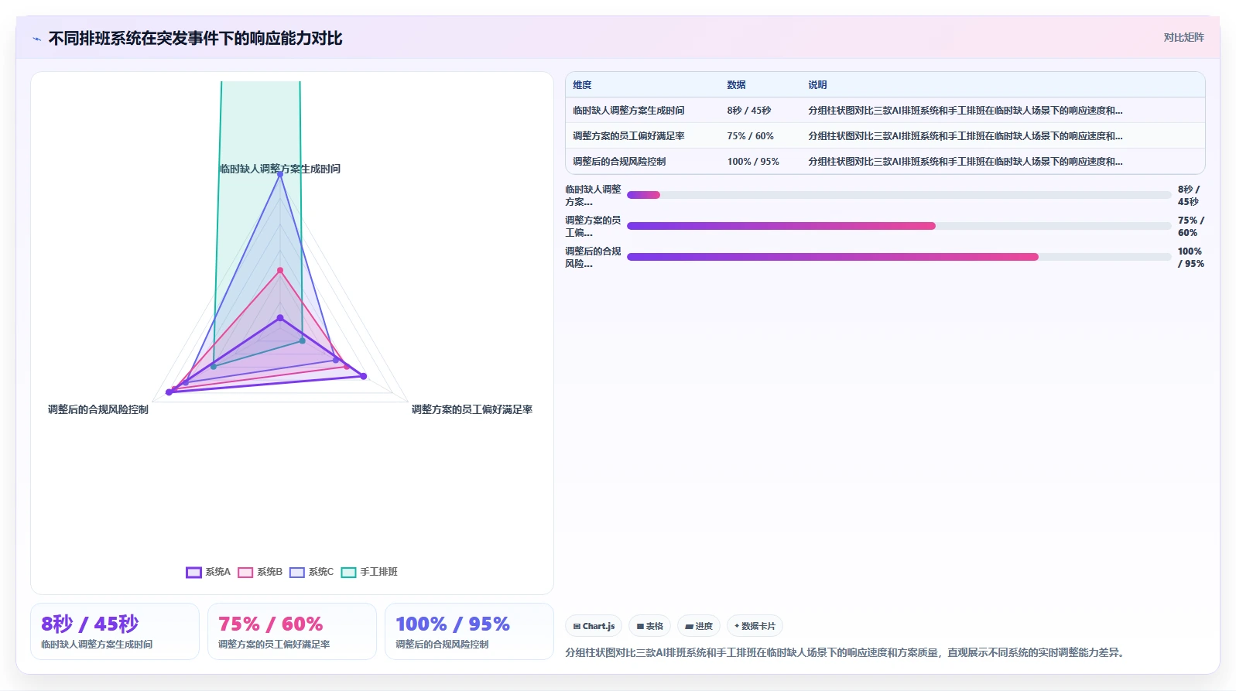The width and height of the screenshot is (1236, 691).
Task: Click 系统B pink top data point on radar
Action: point(280,270)
